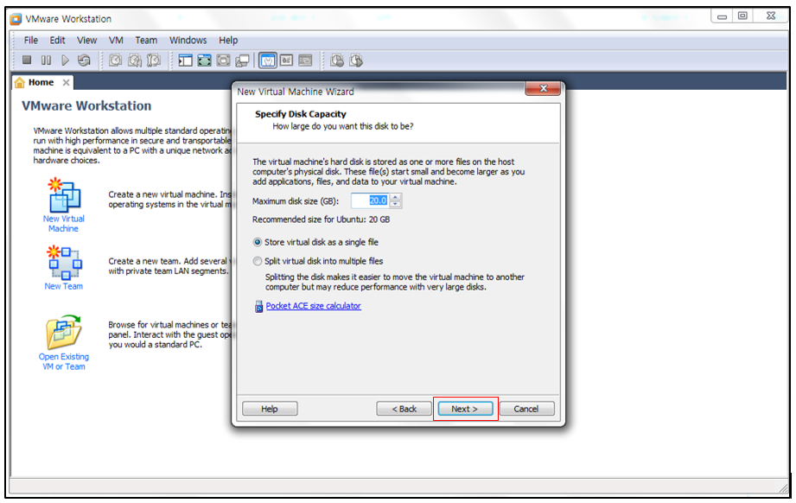
Task: Click 'Recommended size for Ubuntu: 20 GB' text
Action: pyautogui.click(x=321, y=220)
